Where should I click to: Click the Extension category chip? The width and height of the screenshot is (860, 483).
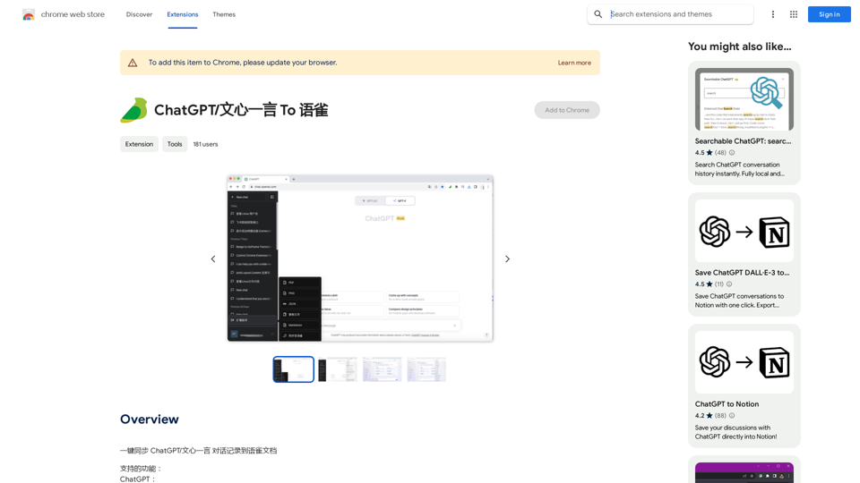(140, 144)
